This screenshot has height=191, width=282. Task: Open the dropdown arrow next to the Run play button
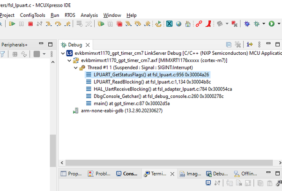coord(279,24)
